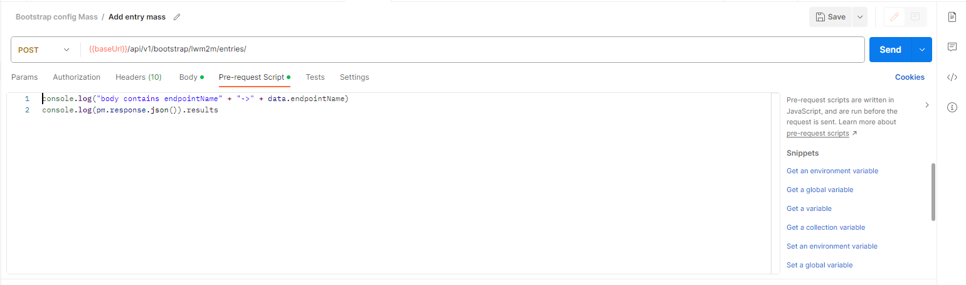966x285 pixels.
Task: Collapse the snippets panel using the chevron
Action: click(927, 105)
